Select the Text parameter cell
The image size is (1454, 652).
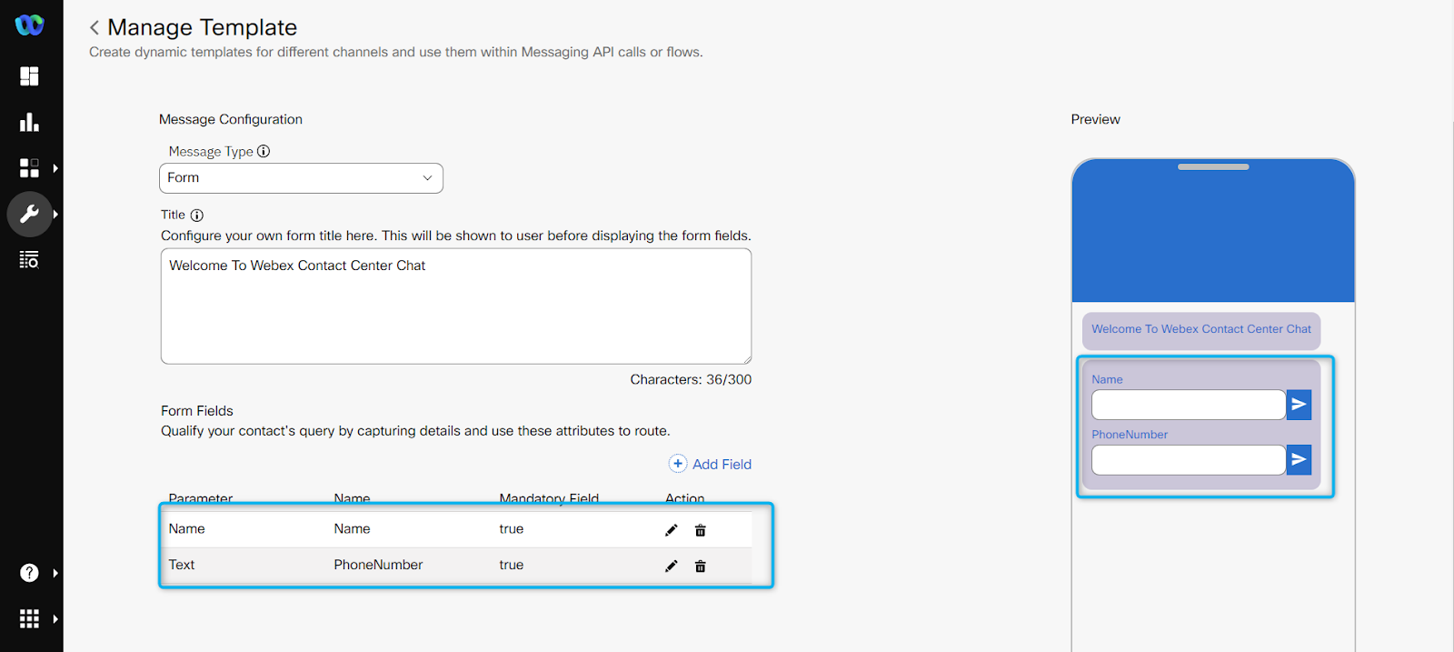pyautogui.click(x=182, y=565)
